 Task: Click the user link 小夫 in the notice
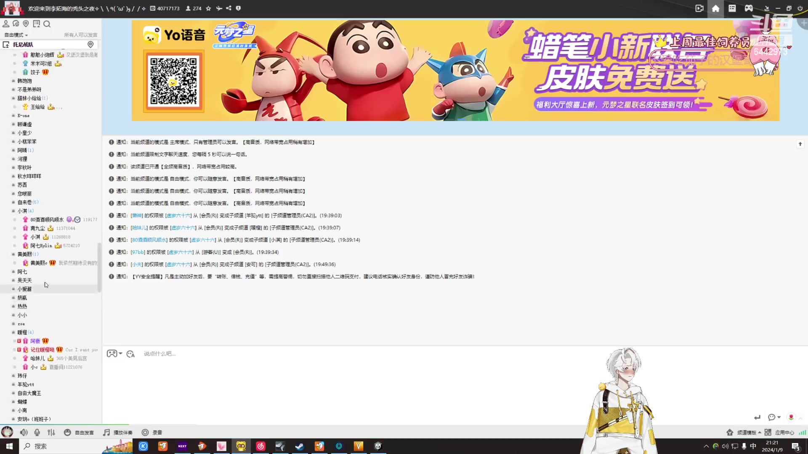[x=137, y=264]
